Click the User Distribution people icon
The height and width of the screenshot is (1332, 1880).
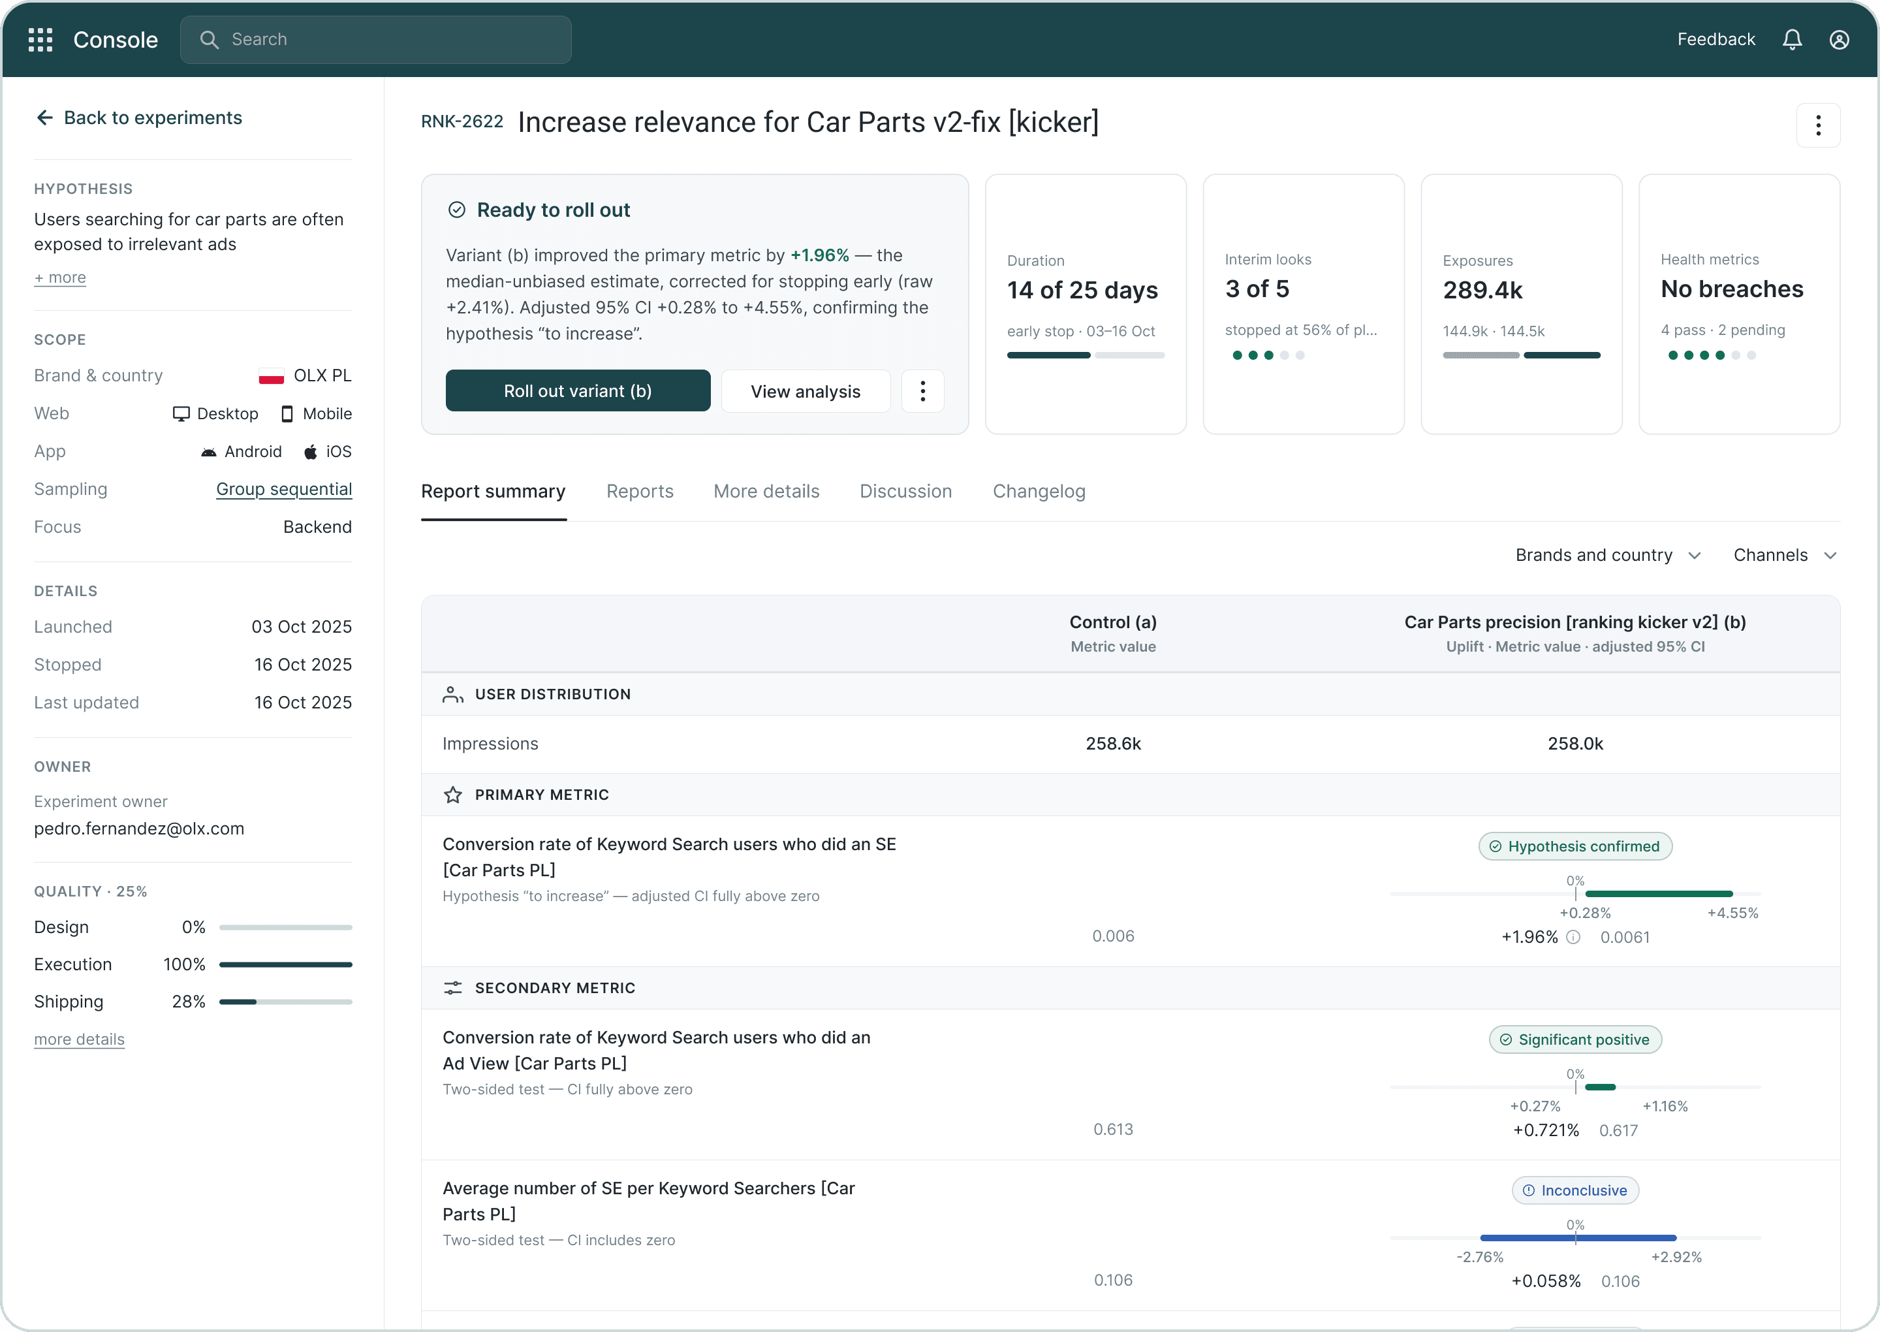tap(452, 694)
